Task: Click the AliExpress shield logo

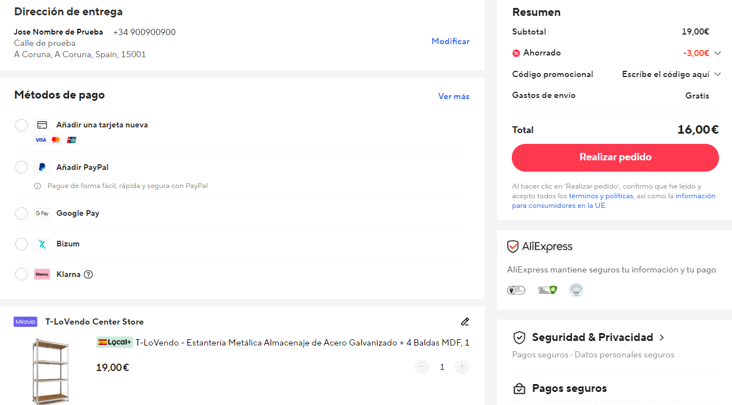Action: (513, 247)
